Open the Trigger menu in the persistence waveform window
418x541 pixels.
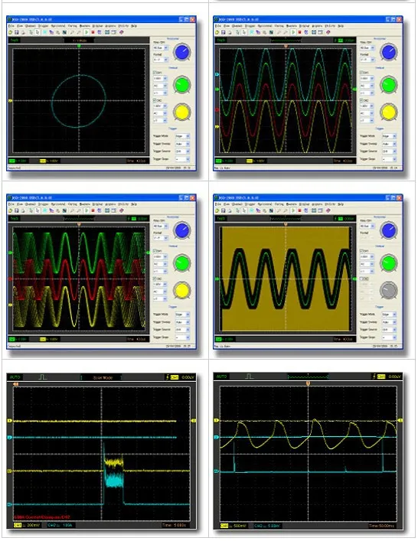point(43,204)
